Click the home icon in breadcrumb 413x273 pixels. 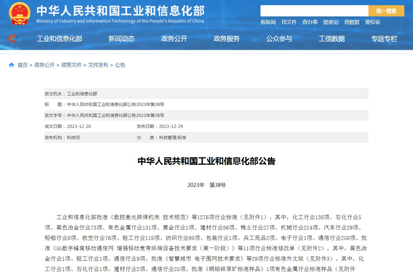(x=12, y=65)
